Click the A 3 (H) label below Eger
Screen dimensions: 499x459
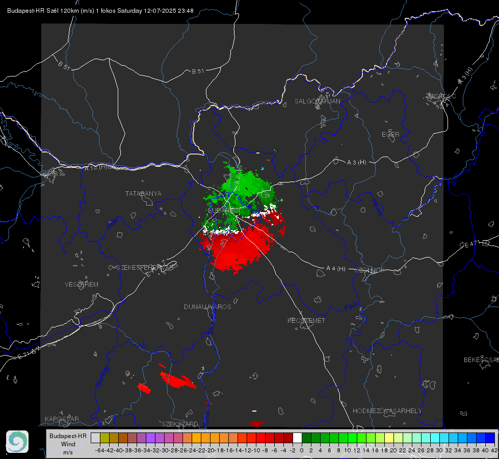pos(356,162)
